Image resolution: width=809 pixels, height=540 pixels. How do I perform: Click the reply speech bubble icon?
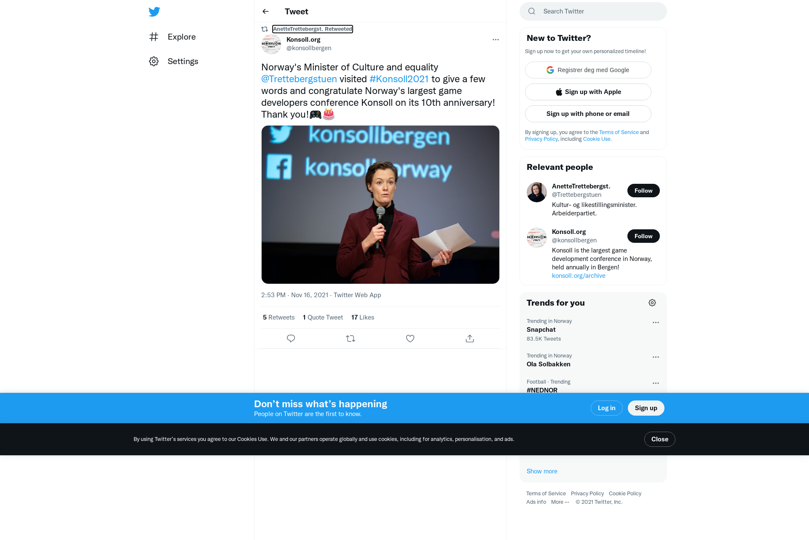(291, 339)
